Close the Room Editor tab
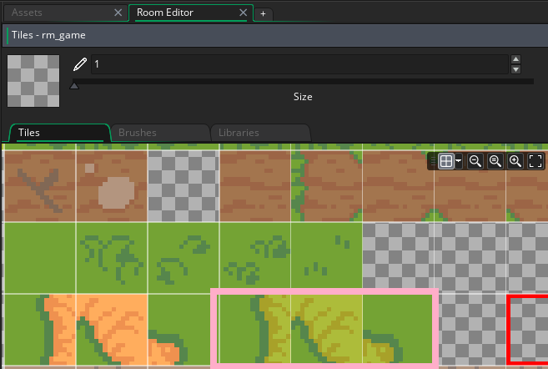548x369 pixels. coord(244,13)
